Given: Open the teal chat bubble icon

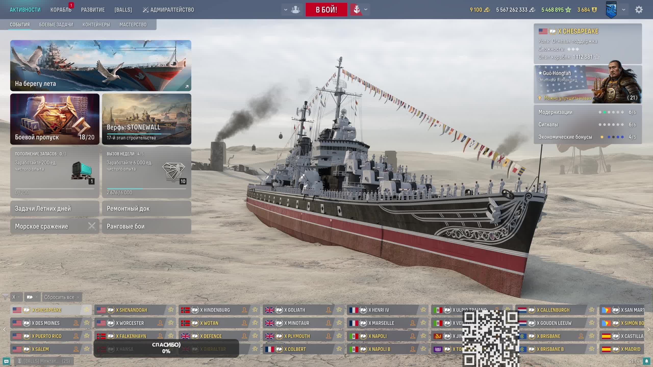Looking at the screenshot, I should click(6, 361).
